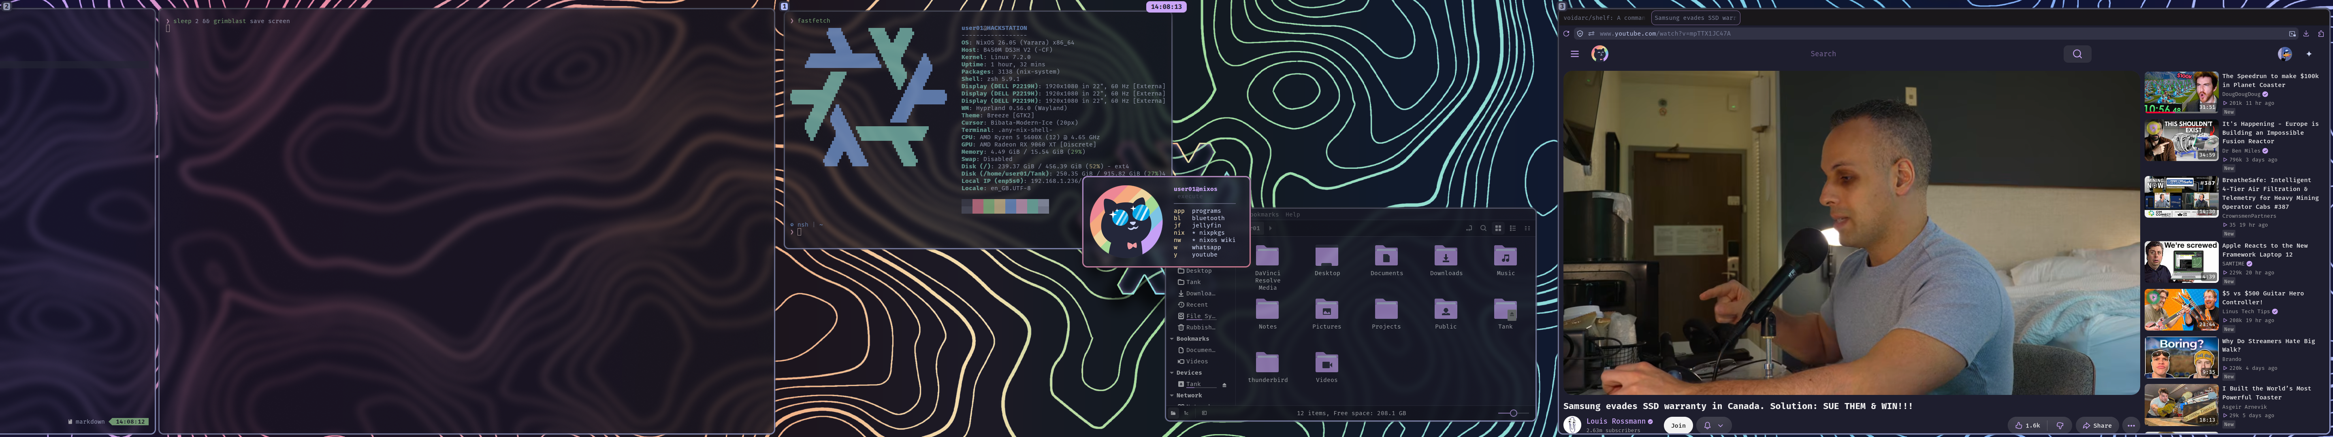This screenshot has width=2333, height=437.
Task: Dislike the Samsung SSD video
Action: 2060,425
